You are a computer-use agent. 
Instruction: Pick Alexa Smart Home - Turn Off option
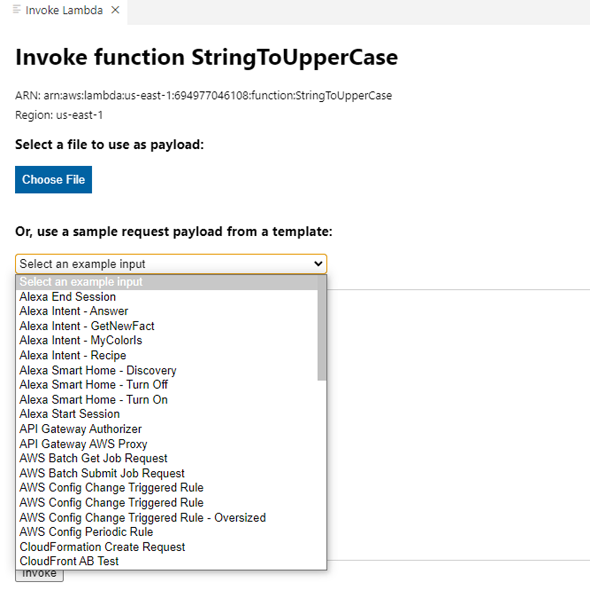coord(167,385)
